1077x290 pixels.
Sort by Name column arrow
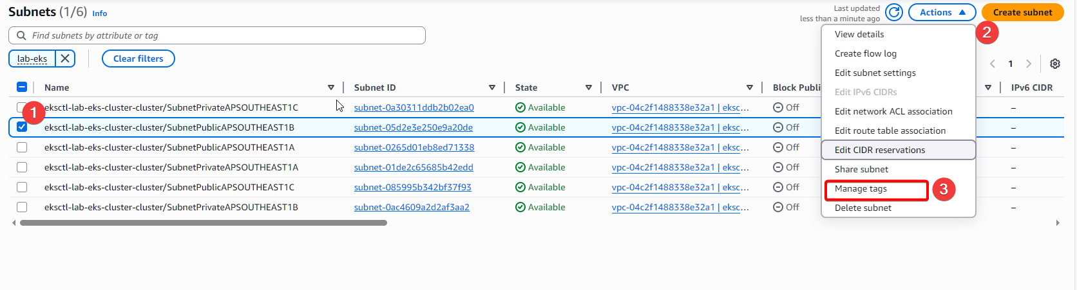coord(331,87)
